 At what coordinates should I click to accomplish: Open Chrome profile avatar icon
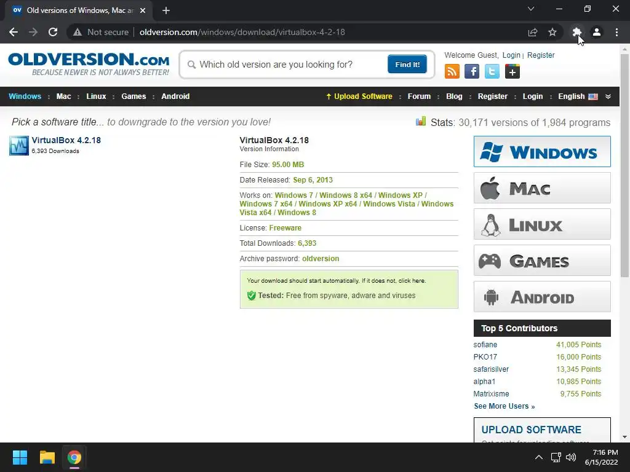[x=597, y=32]
